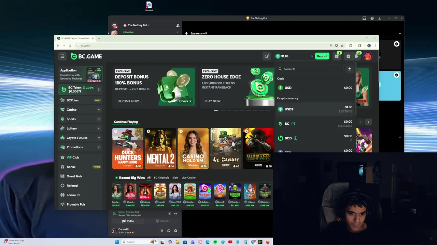
Task: Open VIP Club in sidebar
Action: (x=80, y=158)
